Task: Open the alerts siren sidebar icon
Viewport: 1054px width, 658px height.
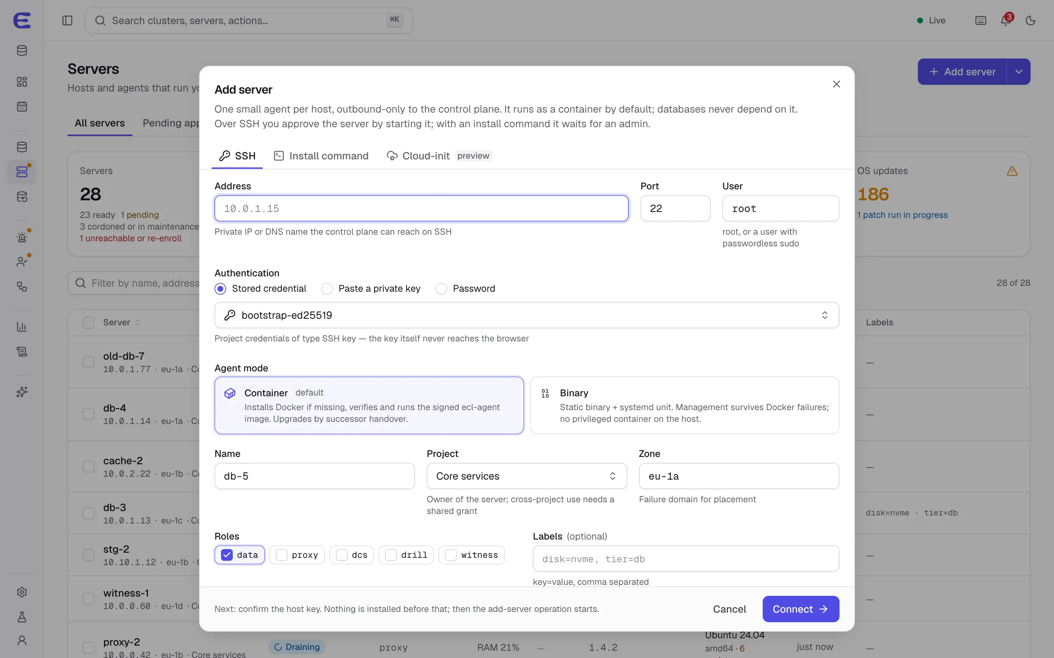Action: point(22,237)
